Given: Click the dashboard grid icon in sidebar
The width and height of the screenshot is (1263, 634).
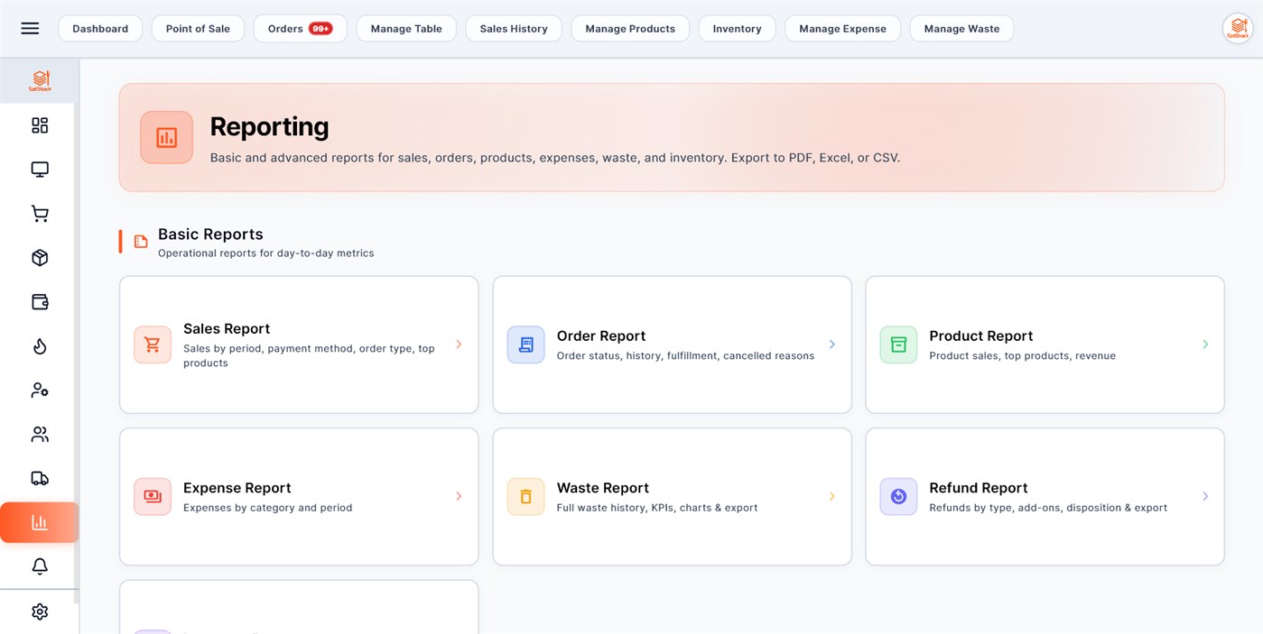Looking at the screenshot, I should tap(40, 125).
